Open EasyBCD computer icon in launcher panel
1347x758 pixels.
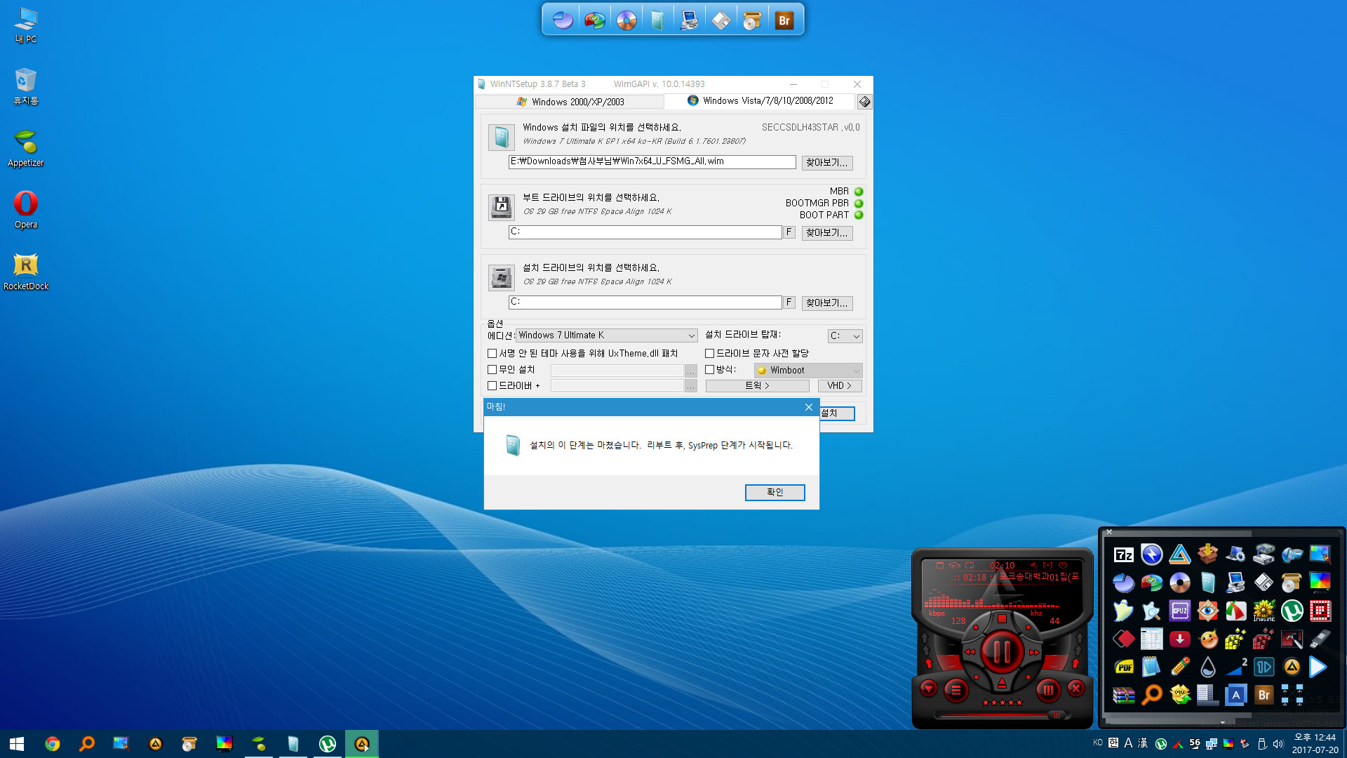[1235, 583]
